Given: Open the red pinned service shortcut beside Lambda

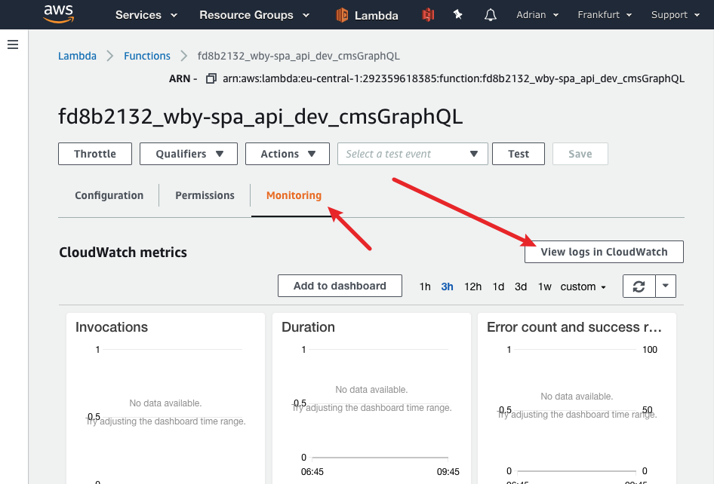Looking at the screenshot, I should pos(427,14).
